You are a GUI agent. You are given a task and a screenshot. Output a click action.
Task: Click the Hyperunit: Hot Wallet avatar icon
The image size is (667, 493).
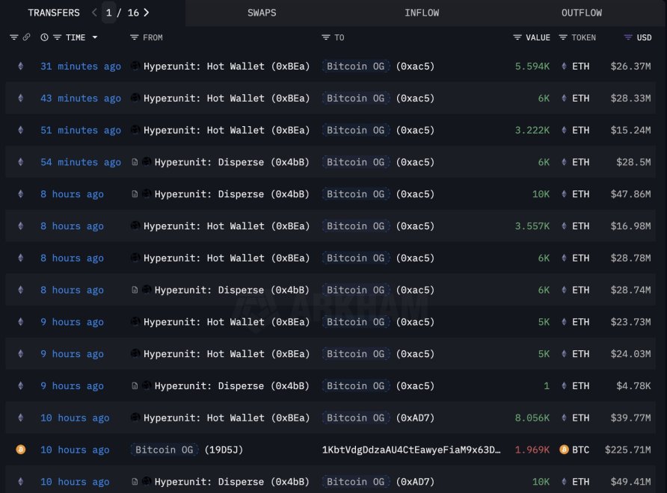click(x=135, y=66)
